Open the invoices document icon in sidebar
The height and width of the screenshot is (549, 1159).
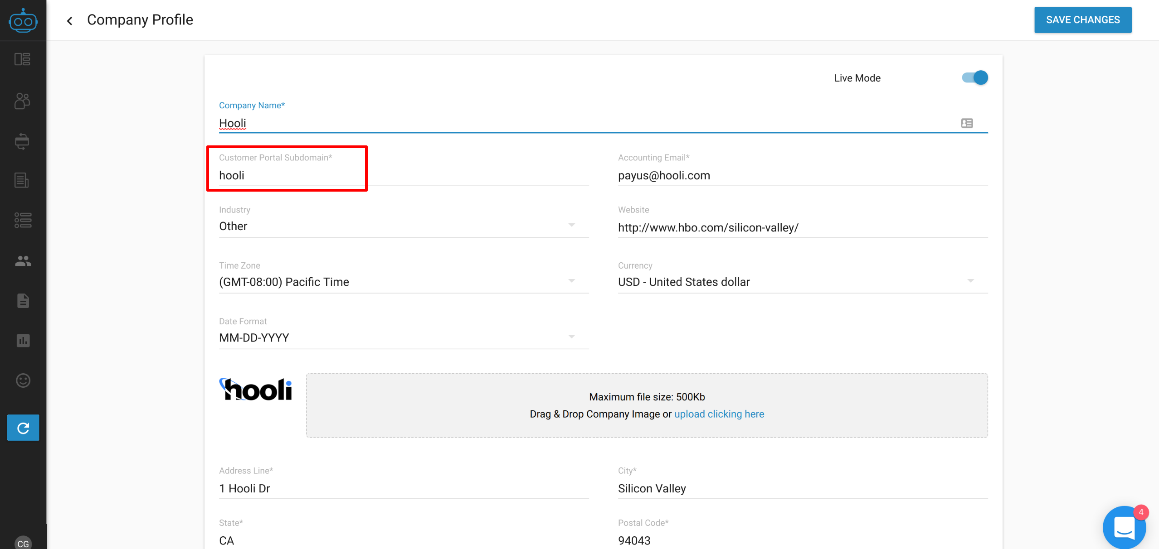[22, 180]
